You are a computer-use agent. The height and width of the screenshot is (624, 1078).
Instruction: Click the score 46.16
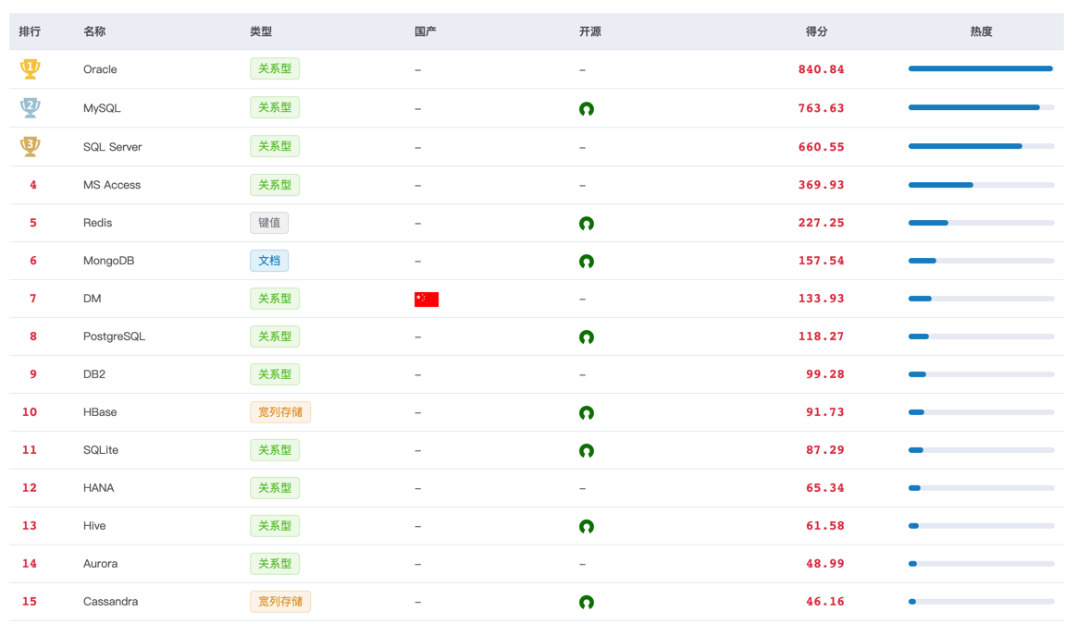tap(825, 601)
